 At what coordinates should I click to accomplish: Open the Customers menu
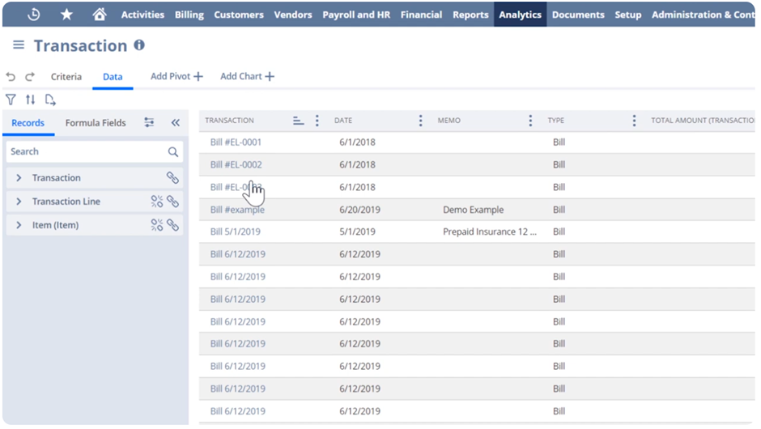239,15
